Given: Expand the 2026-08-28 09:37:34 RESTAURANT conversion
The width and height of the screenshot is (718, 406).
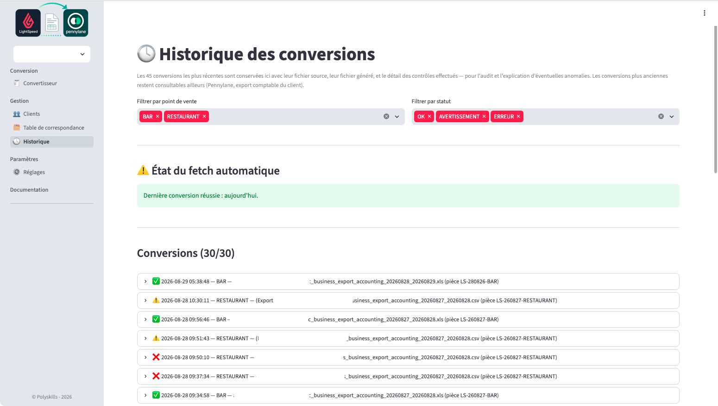Looking at the screenshot, I should coord(408,376).
